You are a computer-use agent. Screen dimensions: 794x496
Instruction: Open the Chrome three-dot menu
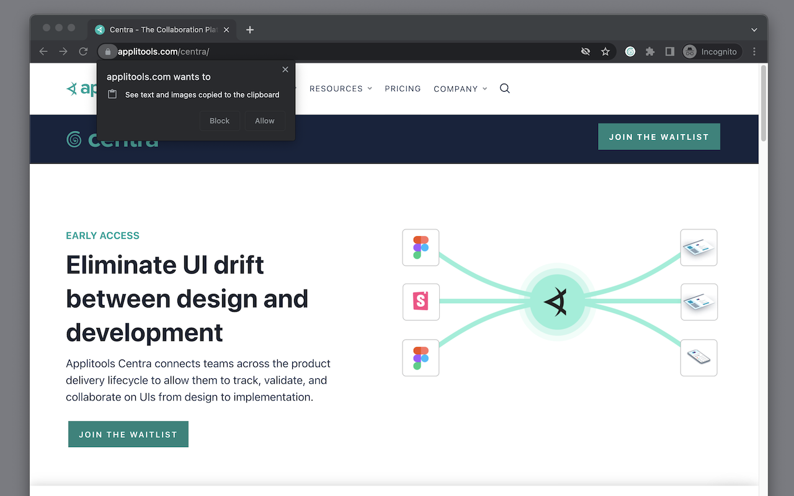(754, 51)
